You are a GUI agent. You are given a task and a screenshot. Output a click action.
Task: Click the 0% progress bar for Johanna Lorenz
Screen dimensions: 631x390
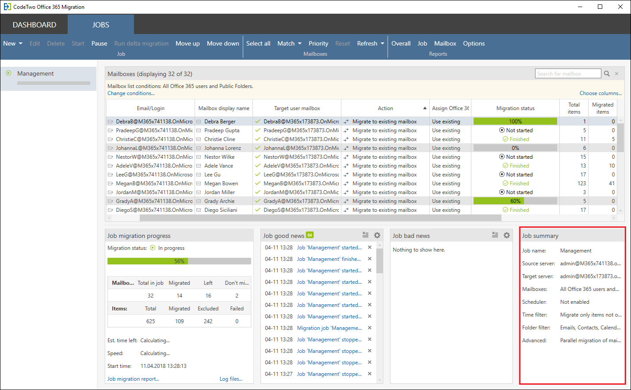click(x=515, y=148)
